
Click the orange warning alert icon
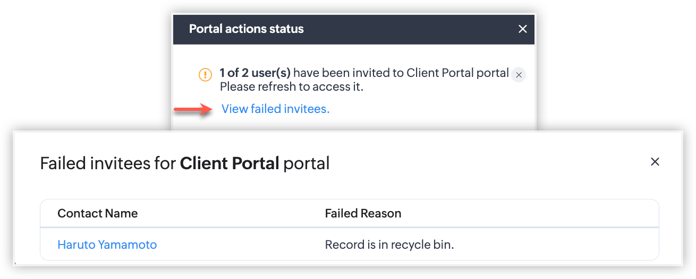tap(205, 74)
